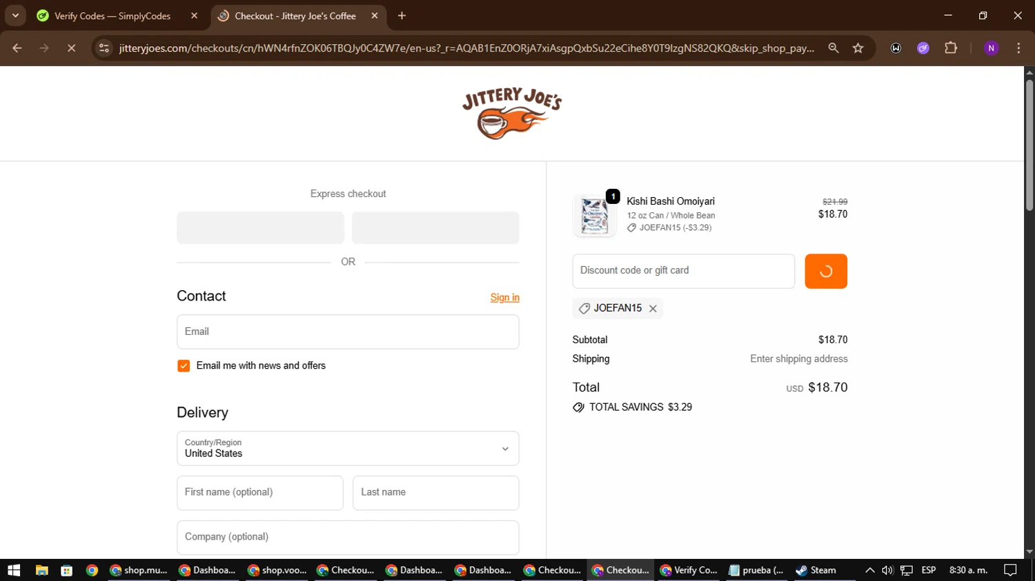Open the N profile avatar

(992, 48)
